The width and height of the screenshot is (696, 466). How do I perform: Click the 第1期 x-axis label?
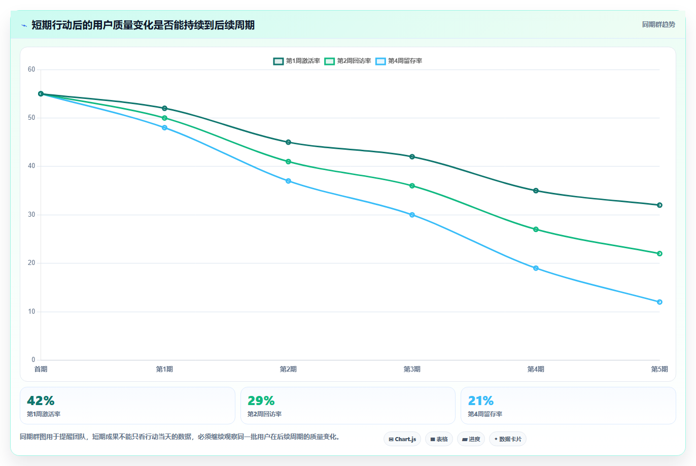tap(164, 369)
